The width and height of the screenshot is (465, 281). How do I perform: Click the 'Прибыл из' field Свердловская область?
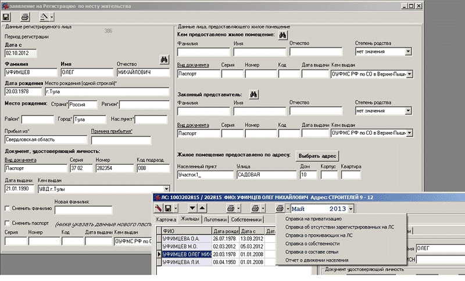click(46, 139)
